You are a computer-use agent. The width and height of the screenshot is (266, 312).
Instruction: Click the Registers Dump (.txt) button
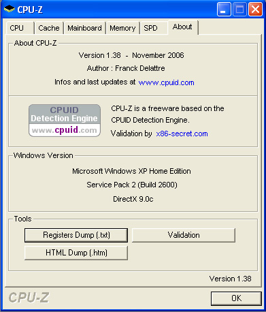coord(76,235)
